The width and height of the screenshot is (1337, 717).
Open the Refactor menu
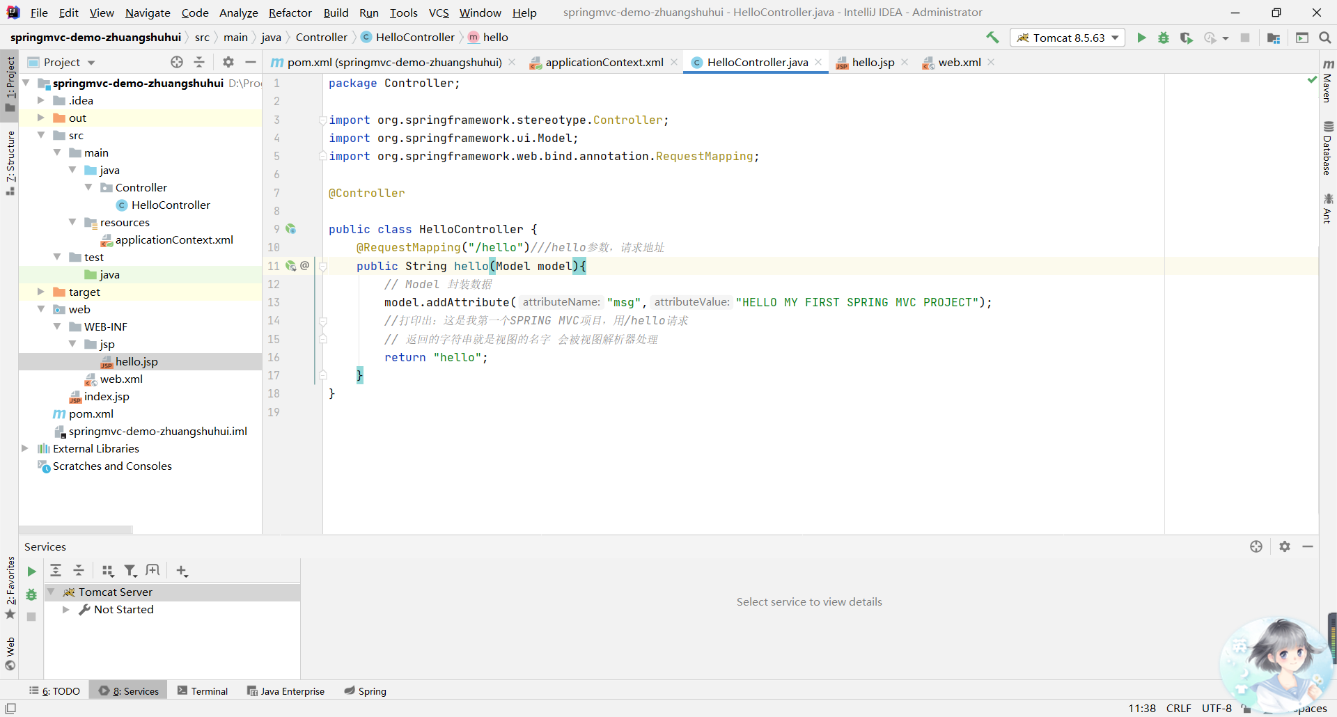pyautogui.click(x=290, y=13)
